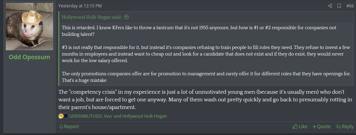Click the quoted 'That's a huge mistake' line
Viewport: 356px width, 135px height.
coord(84,80)
